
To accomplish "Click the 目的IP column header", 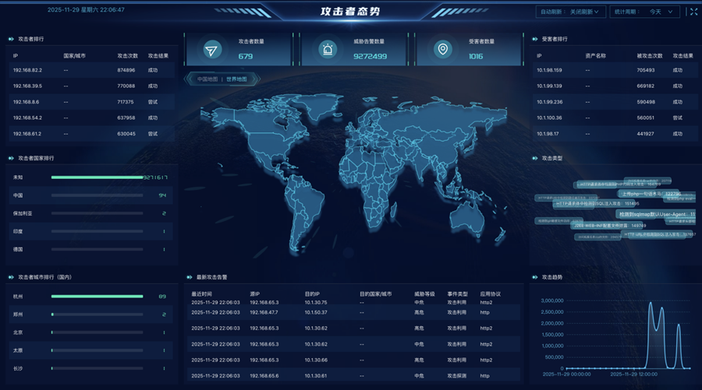I will [312, 294].
